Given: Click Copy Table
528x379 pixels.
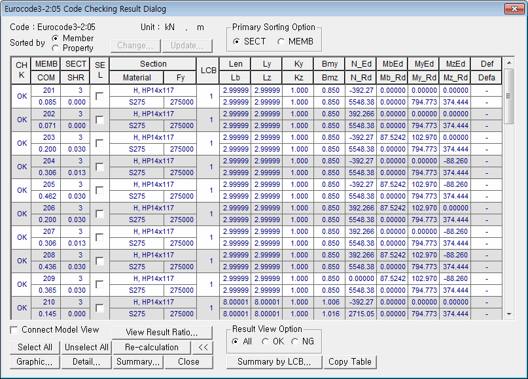Looking at the screenshot, I should point(350,362).
